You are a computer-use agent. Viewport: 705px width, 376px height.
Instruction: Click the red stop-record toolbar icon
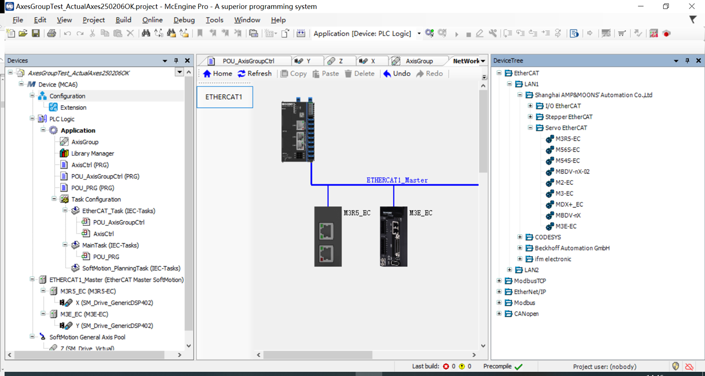coord(666,33)
